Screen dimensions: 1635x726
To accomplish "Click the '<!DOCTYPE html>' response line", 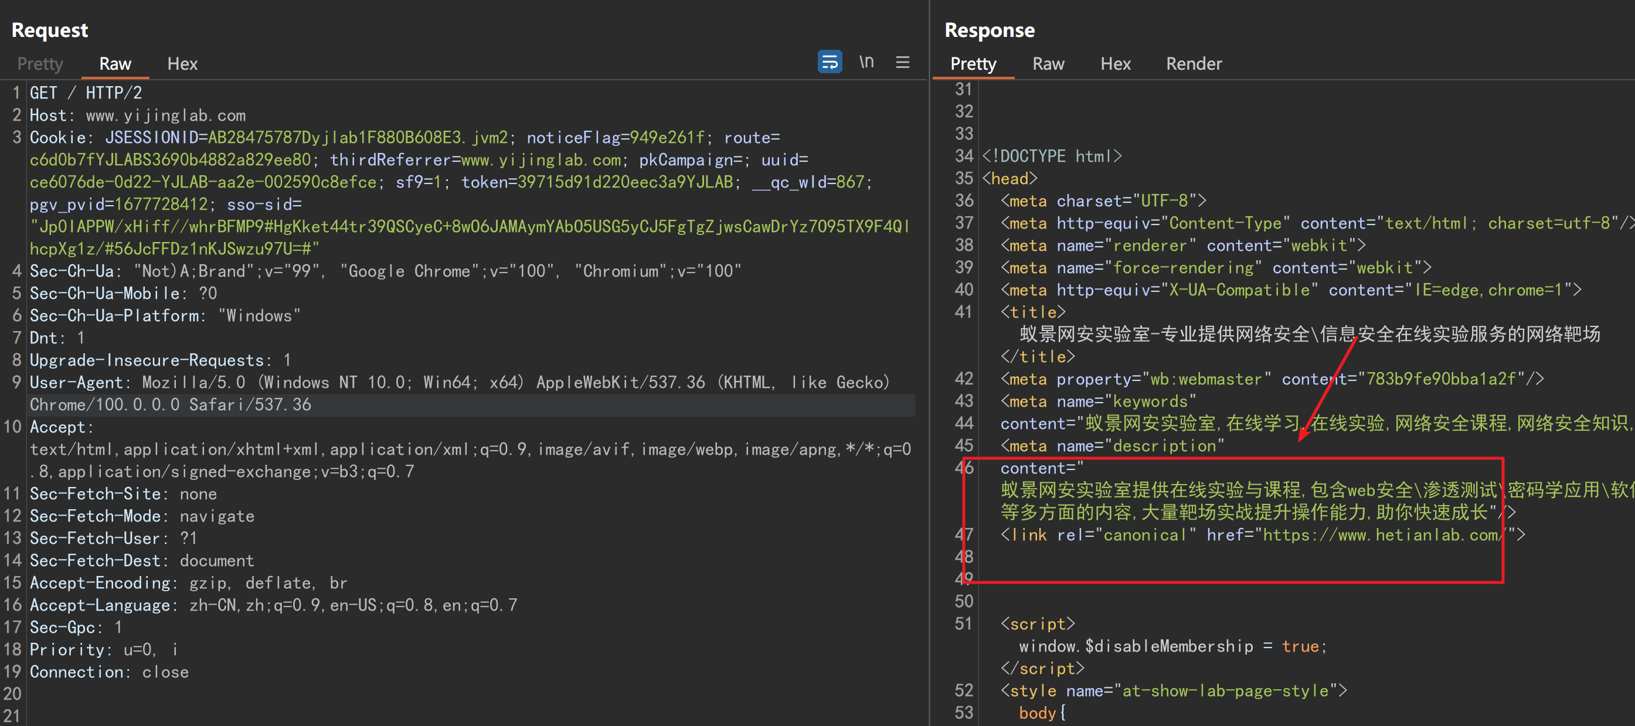I will (1052, 156).
